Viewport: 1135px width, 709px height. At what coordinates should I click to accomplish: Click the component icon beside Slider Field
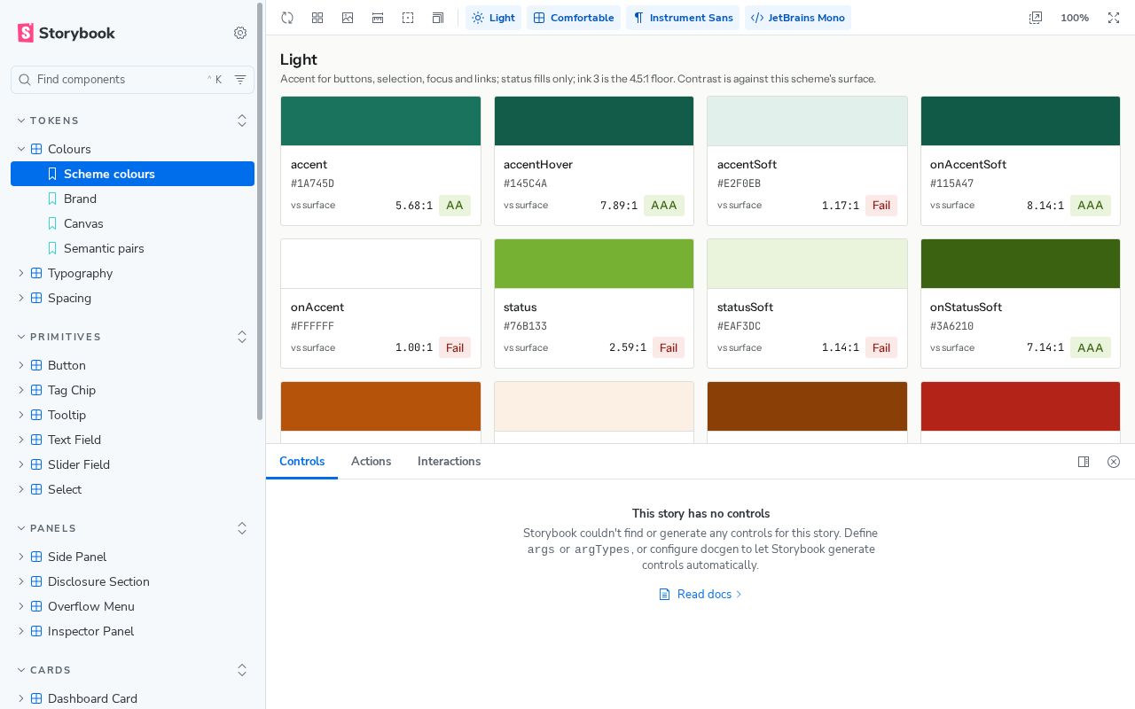click(x=36, y=464)
